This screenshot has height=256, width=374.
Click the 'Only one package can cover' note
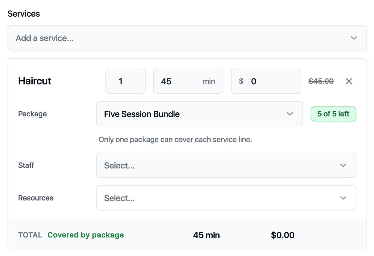click(x=175, y=140)
